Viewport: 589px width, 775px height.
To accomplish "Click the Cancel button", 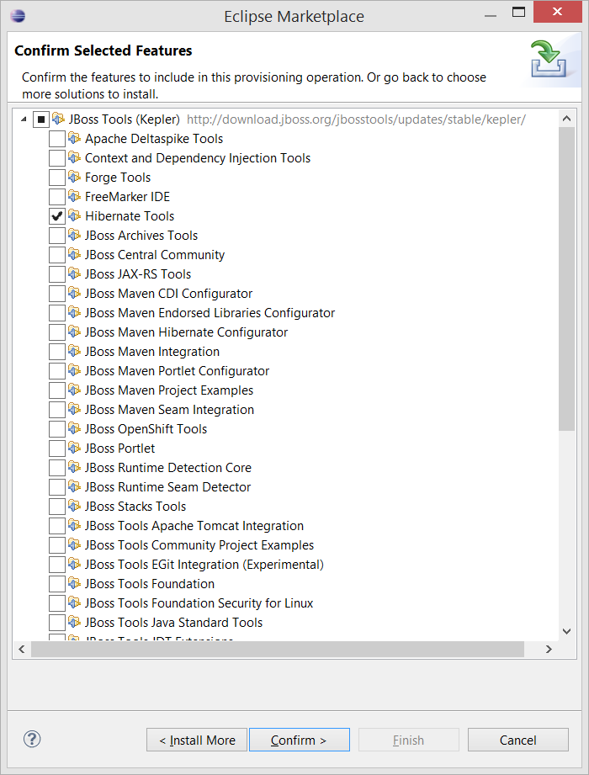I will point(517,740).
